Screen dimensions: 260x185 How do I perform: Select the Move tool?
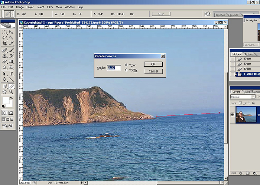(11, 32)
